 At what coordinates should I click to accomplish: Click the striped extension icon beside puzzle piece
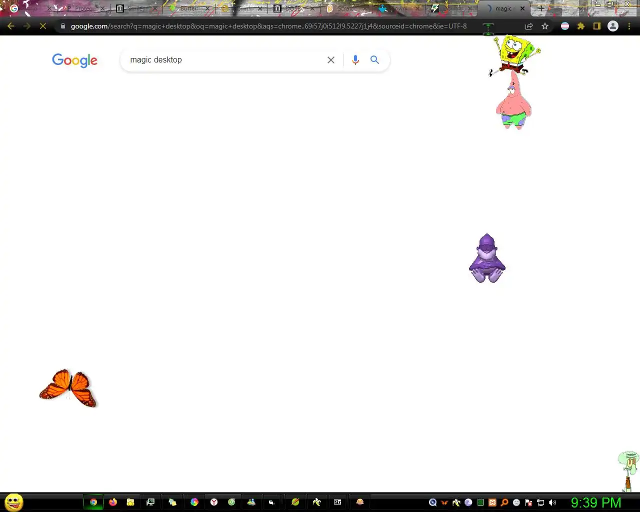(565, 26)
